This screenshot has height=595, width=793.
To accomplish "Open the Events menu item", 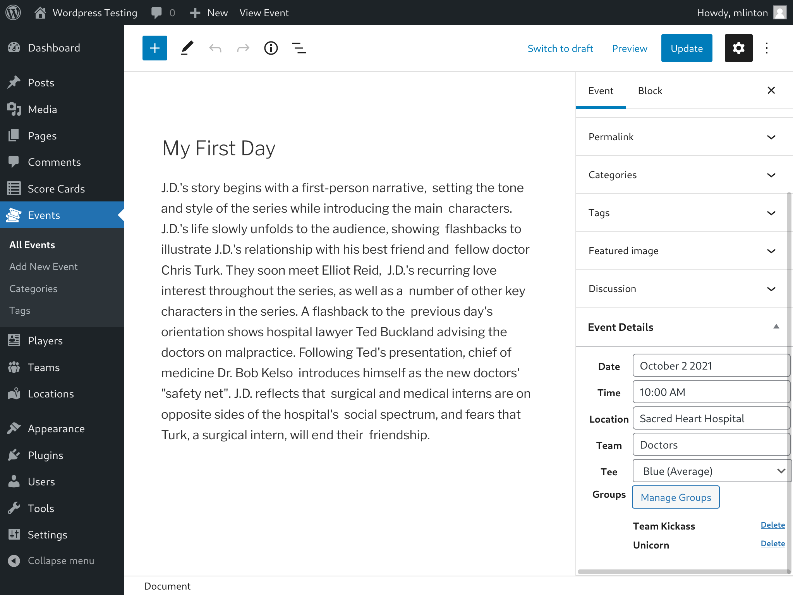I will click(x=62, y=215).
